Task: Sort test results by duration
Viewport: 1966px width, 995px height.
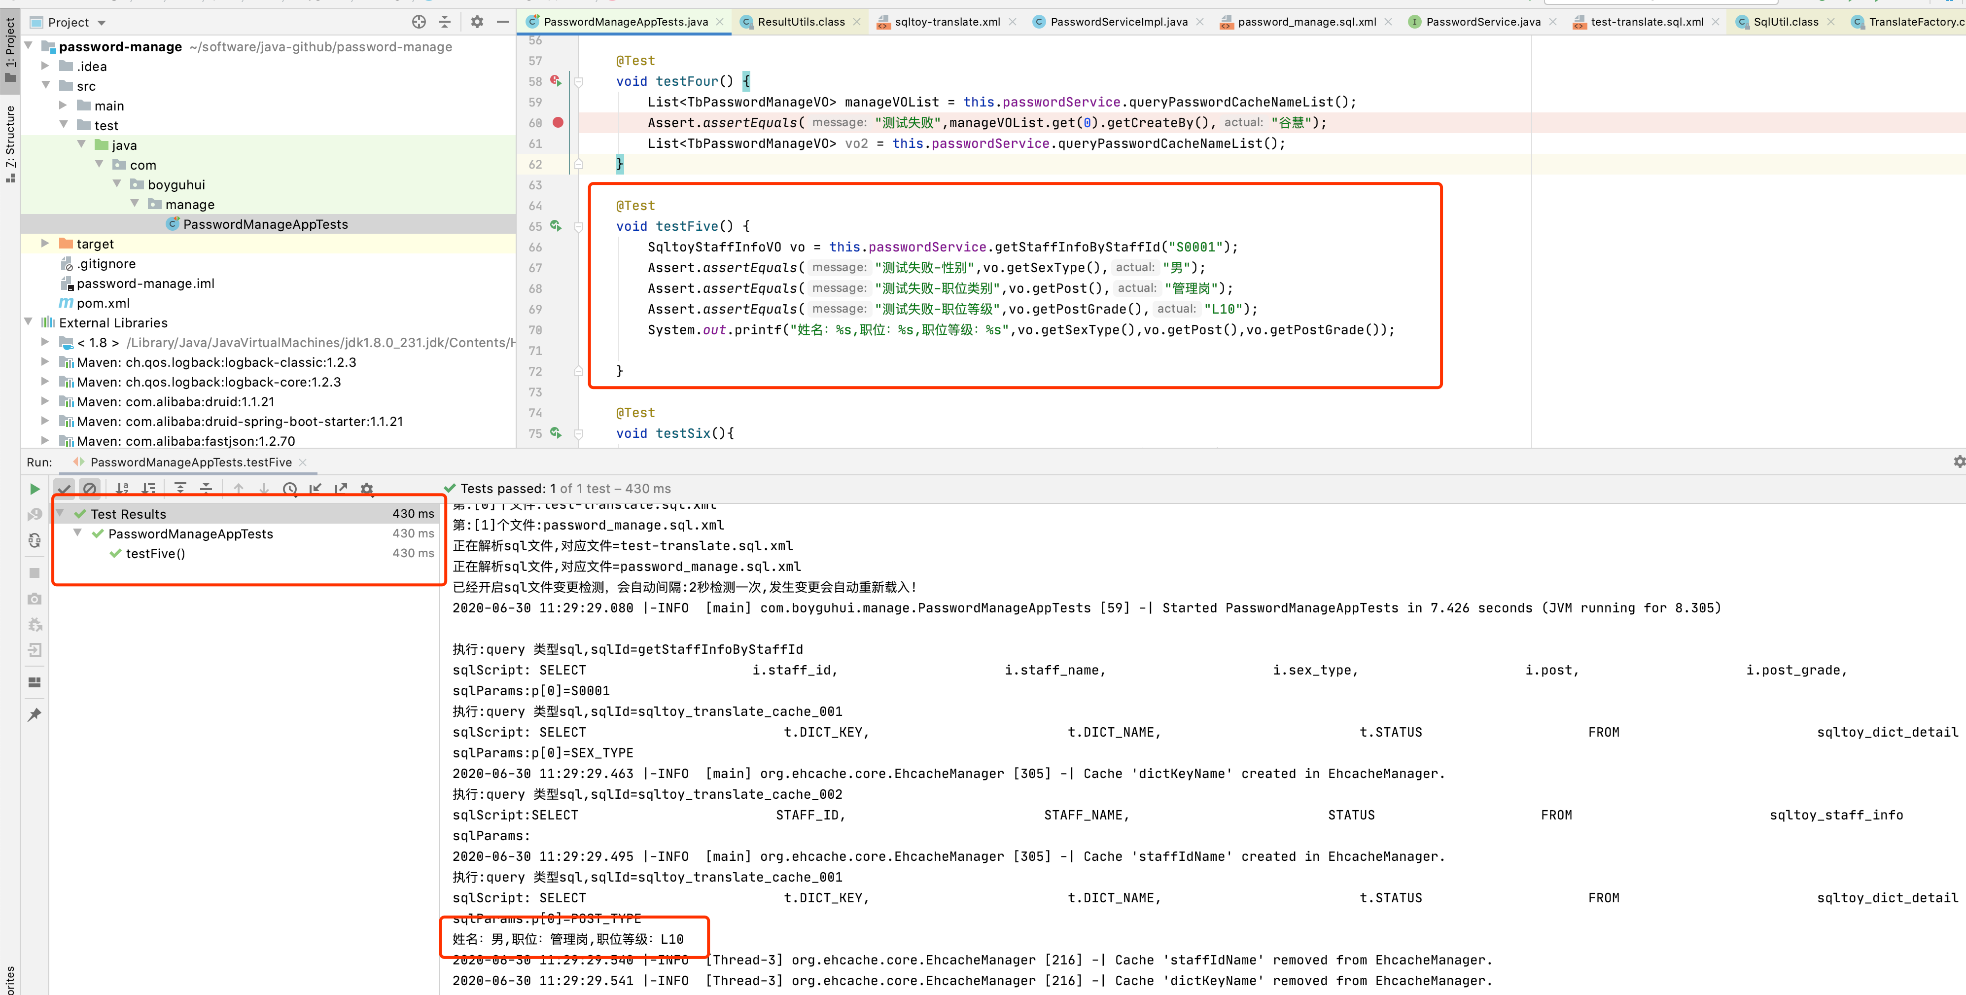Action: coord(149,489)
